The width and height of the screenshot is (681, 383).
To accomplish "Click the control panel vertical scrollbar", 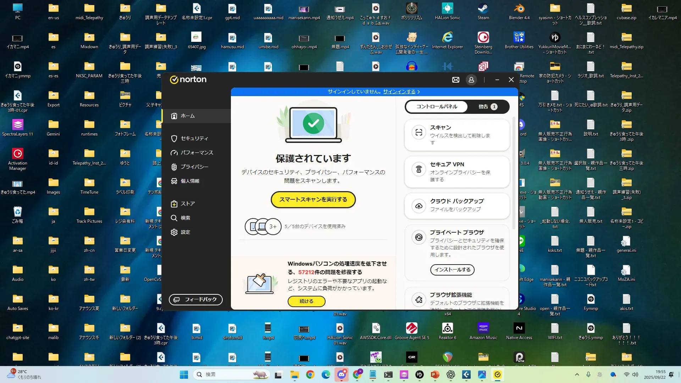I will [x=514, y=174].
